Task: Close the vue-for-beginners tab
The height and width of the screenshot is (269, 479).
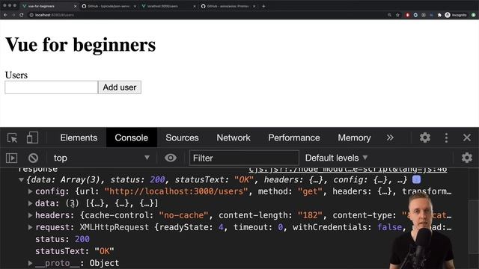Action: click(x=75, y=6)
